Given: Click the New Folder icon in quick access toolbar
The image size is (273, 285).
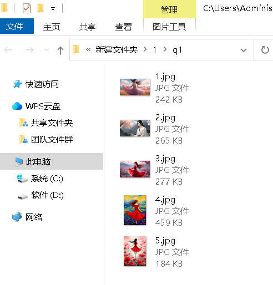Looking at the screenshot, I should pyautogui.click(x=41, y=8).
